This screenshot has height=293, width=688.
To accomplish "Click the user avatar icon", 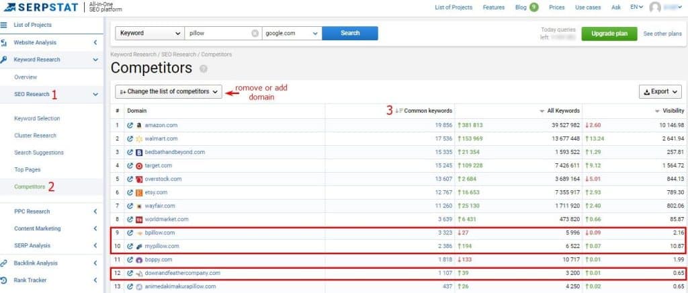I will click(x=654, y=7).
